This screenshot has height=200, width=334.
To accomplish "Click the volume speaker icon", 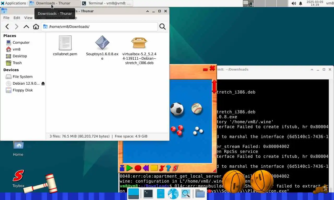I will click(294, 3).
